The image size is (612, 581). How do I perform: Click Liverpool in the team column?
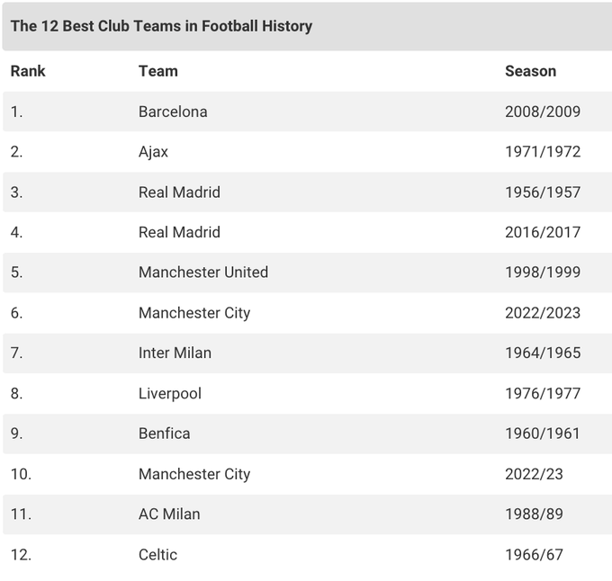tap(170, 393)
